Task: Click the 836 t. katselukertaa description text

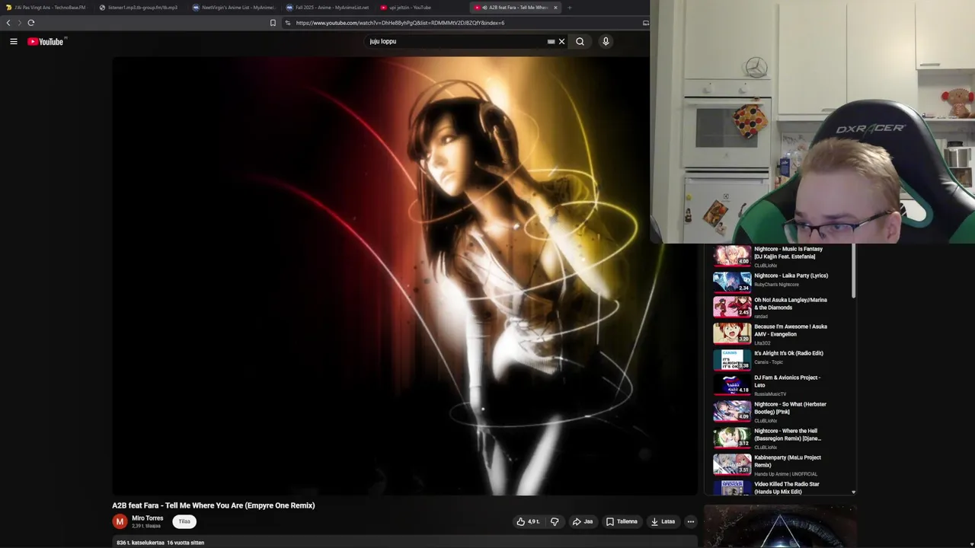Action: point(160,543)
